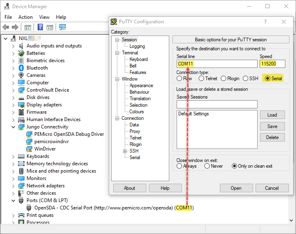Image resolution: width=296 pixels, height=234 pixels.
Task: Collapse the Ports (COM & LPT) node
Action: point(13,200)
